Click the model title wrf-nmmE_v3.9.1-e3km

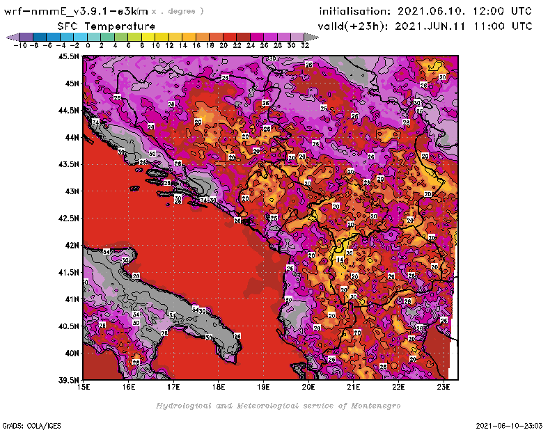pos(76,11)
